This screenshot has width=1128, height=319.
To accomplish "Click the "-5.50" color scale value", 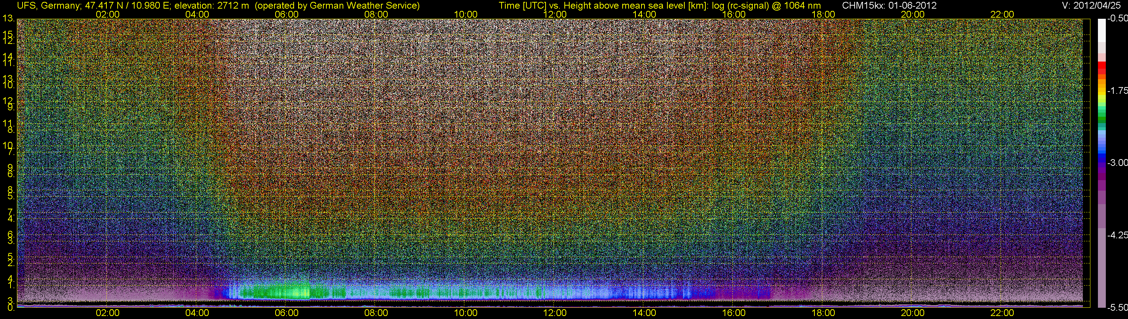I will point(1117,308).
